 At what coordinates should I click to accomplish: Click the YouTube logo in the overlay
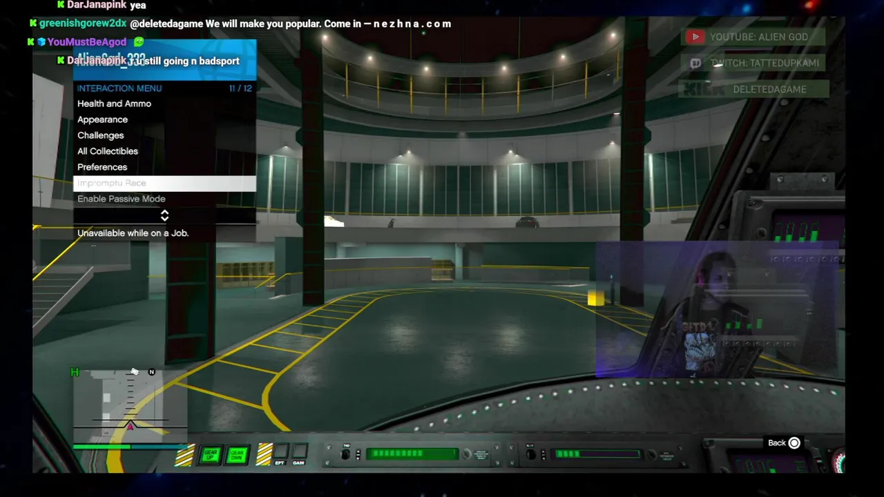click(x=695, y=37)
